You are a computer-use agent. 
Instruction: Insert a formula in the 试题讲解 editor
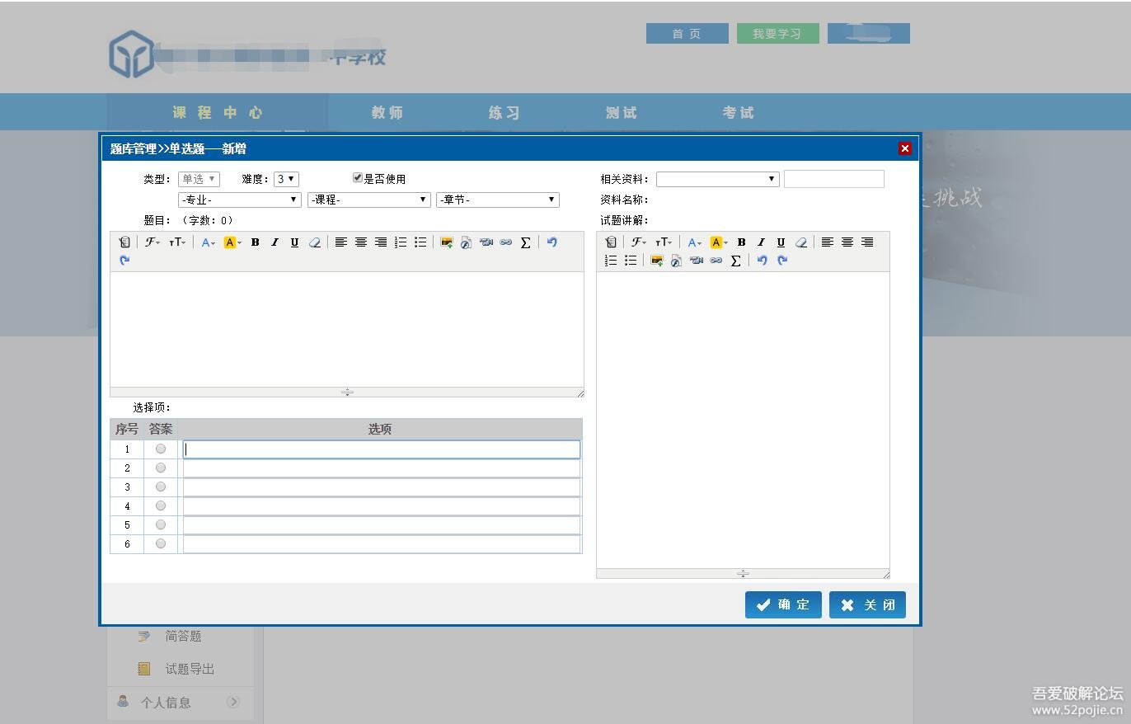coord(735,261)
